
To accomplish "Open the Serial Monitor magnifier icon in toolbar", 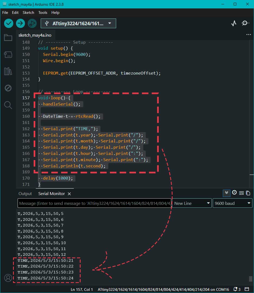I will pos(245,23).
